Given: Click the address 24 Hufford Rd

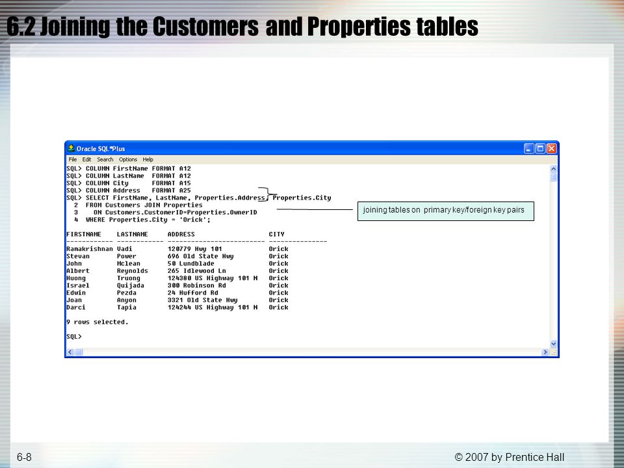Looking at the screenshot, I should point(192,293).
